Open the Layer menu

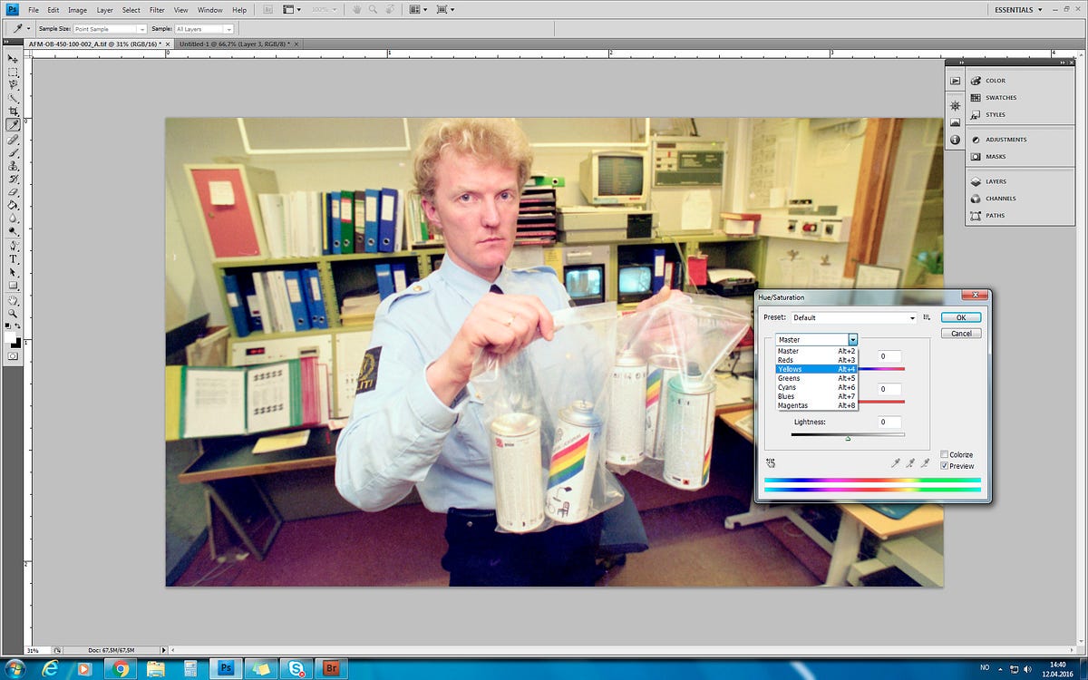coord(105,10)
